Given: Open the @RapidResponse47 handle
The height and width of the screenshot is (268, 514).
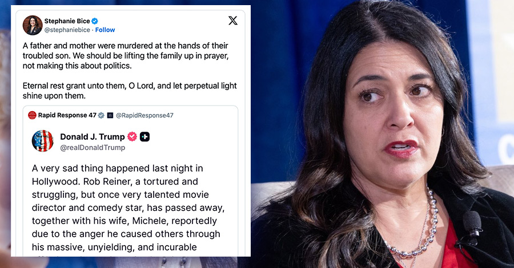Looking at the screenshot, I should tap(144, 115).
